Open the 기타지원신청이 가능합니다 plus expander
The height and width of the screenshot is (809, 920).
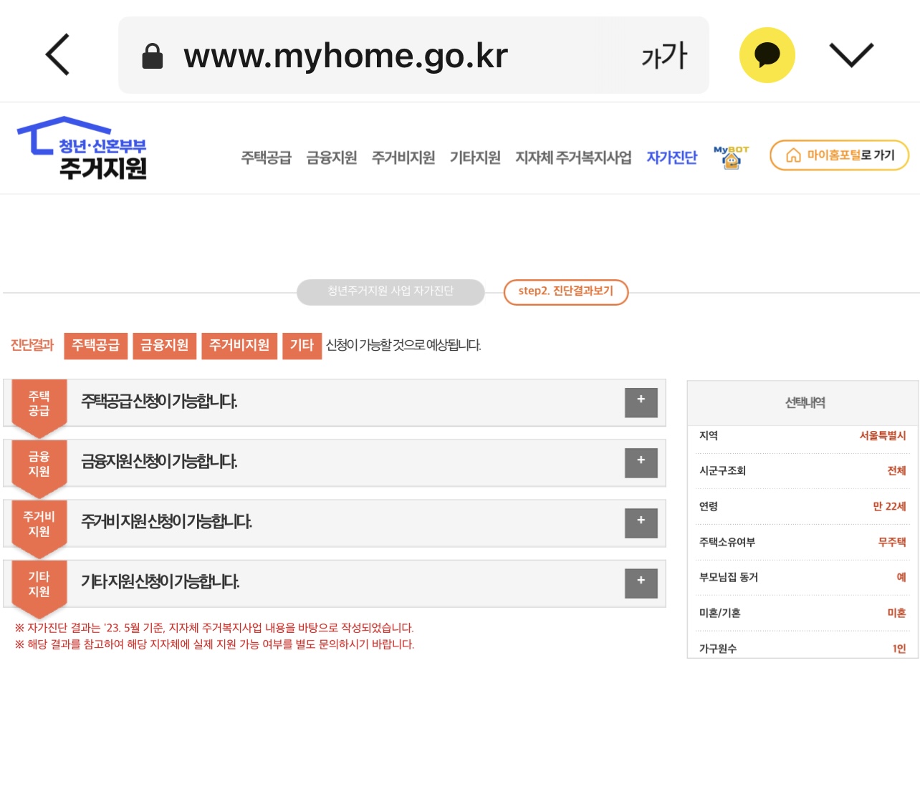pyautogui.click(x=641, y=583)
